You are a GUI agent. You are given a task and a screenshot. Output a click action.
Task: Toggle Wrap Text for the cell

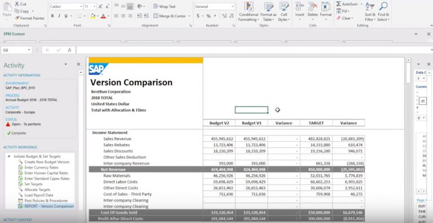(164, 6)
